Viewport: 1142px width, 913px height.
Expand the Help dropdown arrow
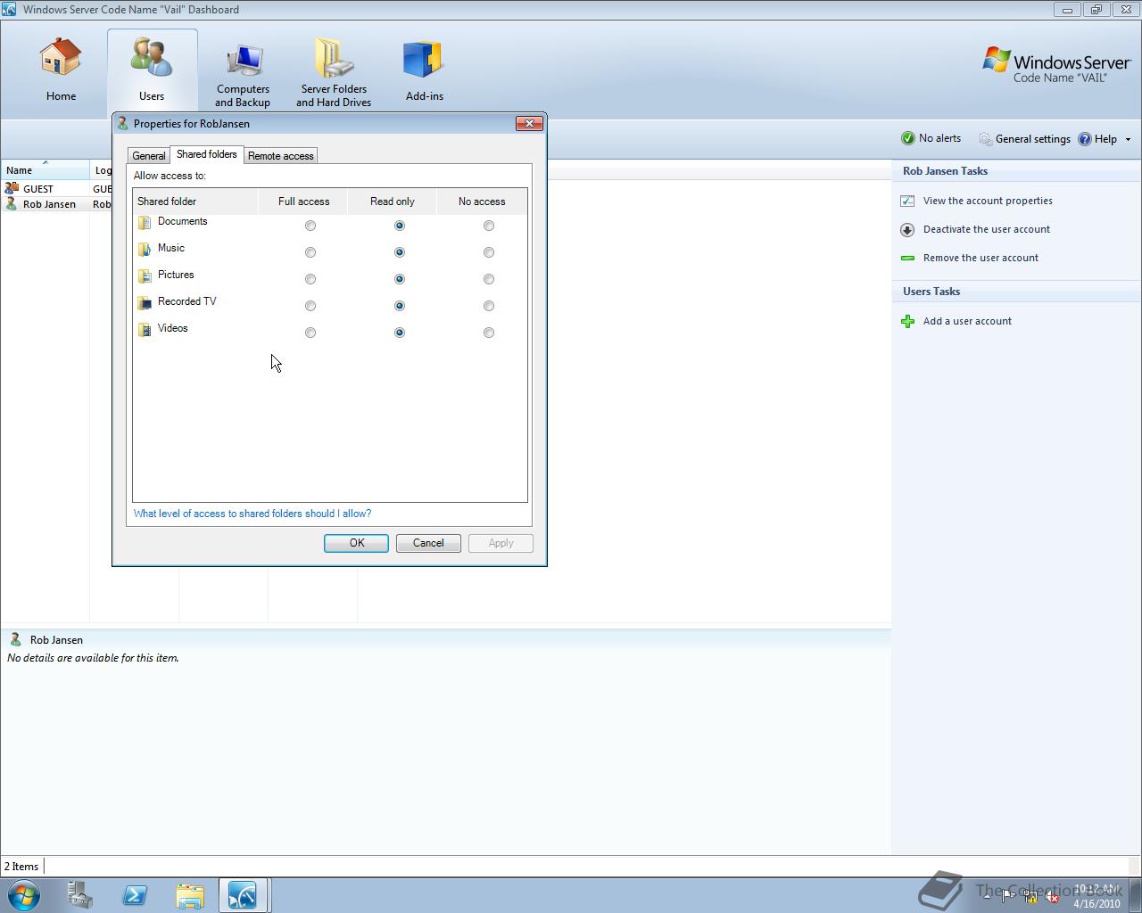(1128, 139)
